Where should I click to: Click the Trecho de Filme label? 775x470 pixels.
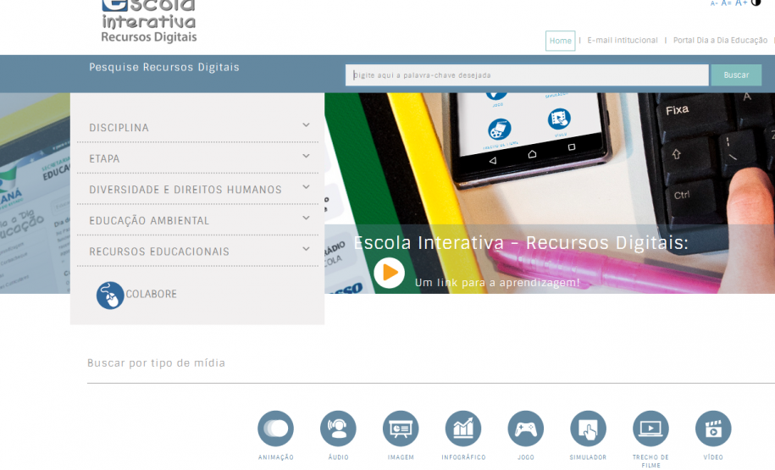[651, 461]
